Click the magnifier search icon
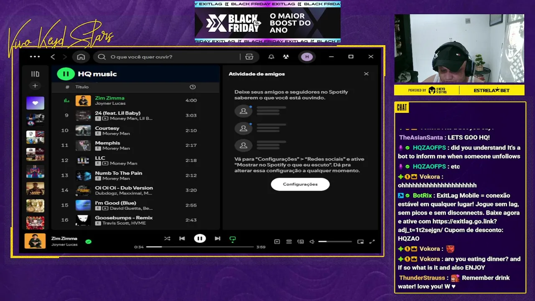Screen dimensions: 535x301 coord(102,57)
